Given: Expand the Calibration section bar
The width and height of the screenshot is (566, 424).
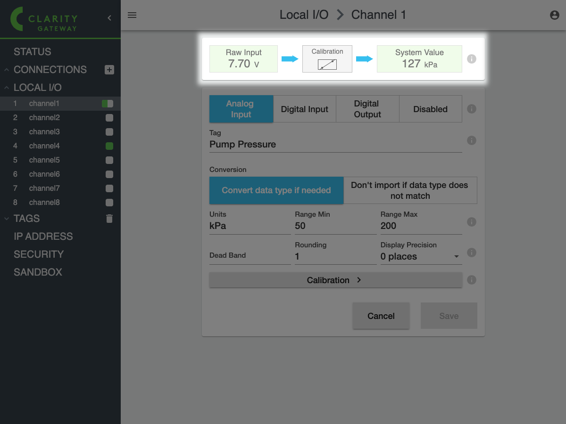Looking at the screenshot, I should pos(335,280).
